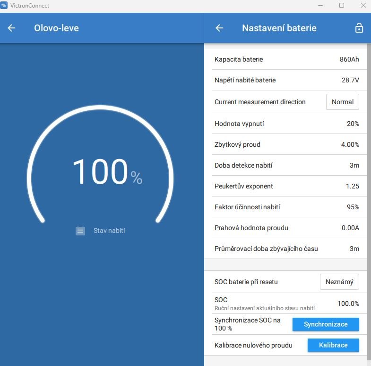Edit Peukertův exponent 1.25 value
This screenshot has height=366, width=371.
(x=286, y=186)
